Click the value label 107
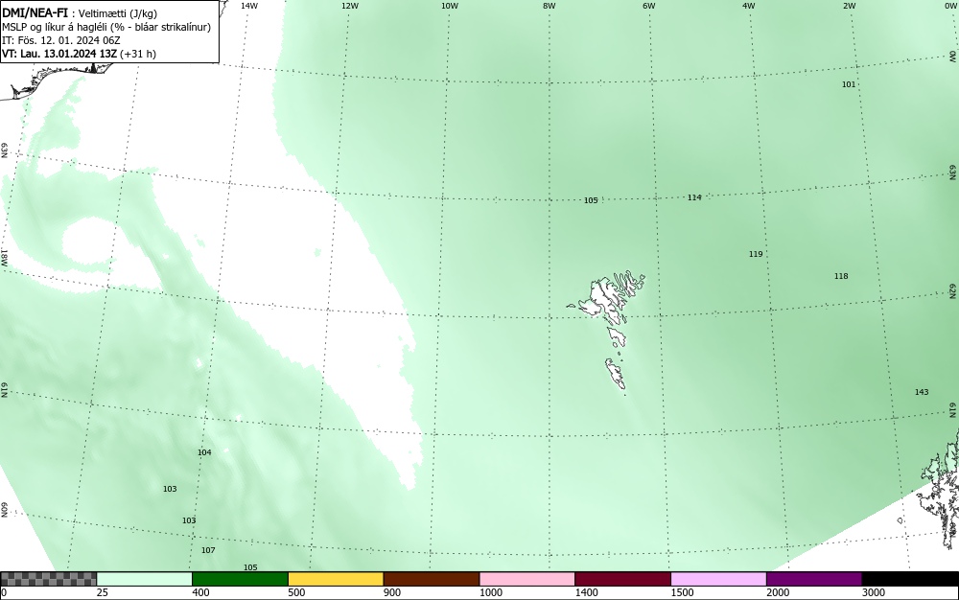This screenshot has width=959, height=600. coord(208,550)
